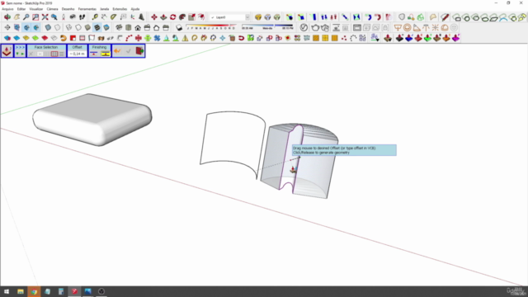This screenshot has height=297, width=528.
Task: Open the Ajuda menu
Action: point(135,9)
